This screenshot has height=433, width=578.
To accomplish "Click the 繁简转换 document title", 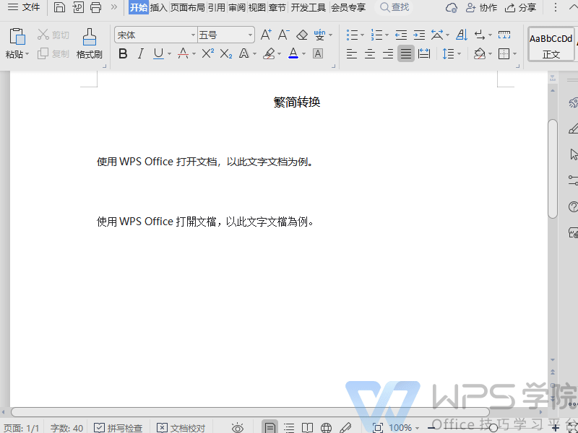I will (x=297, y=102).
